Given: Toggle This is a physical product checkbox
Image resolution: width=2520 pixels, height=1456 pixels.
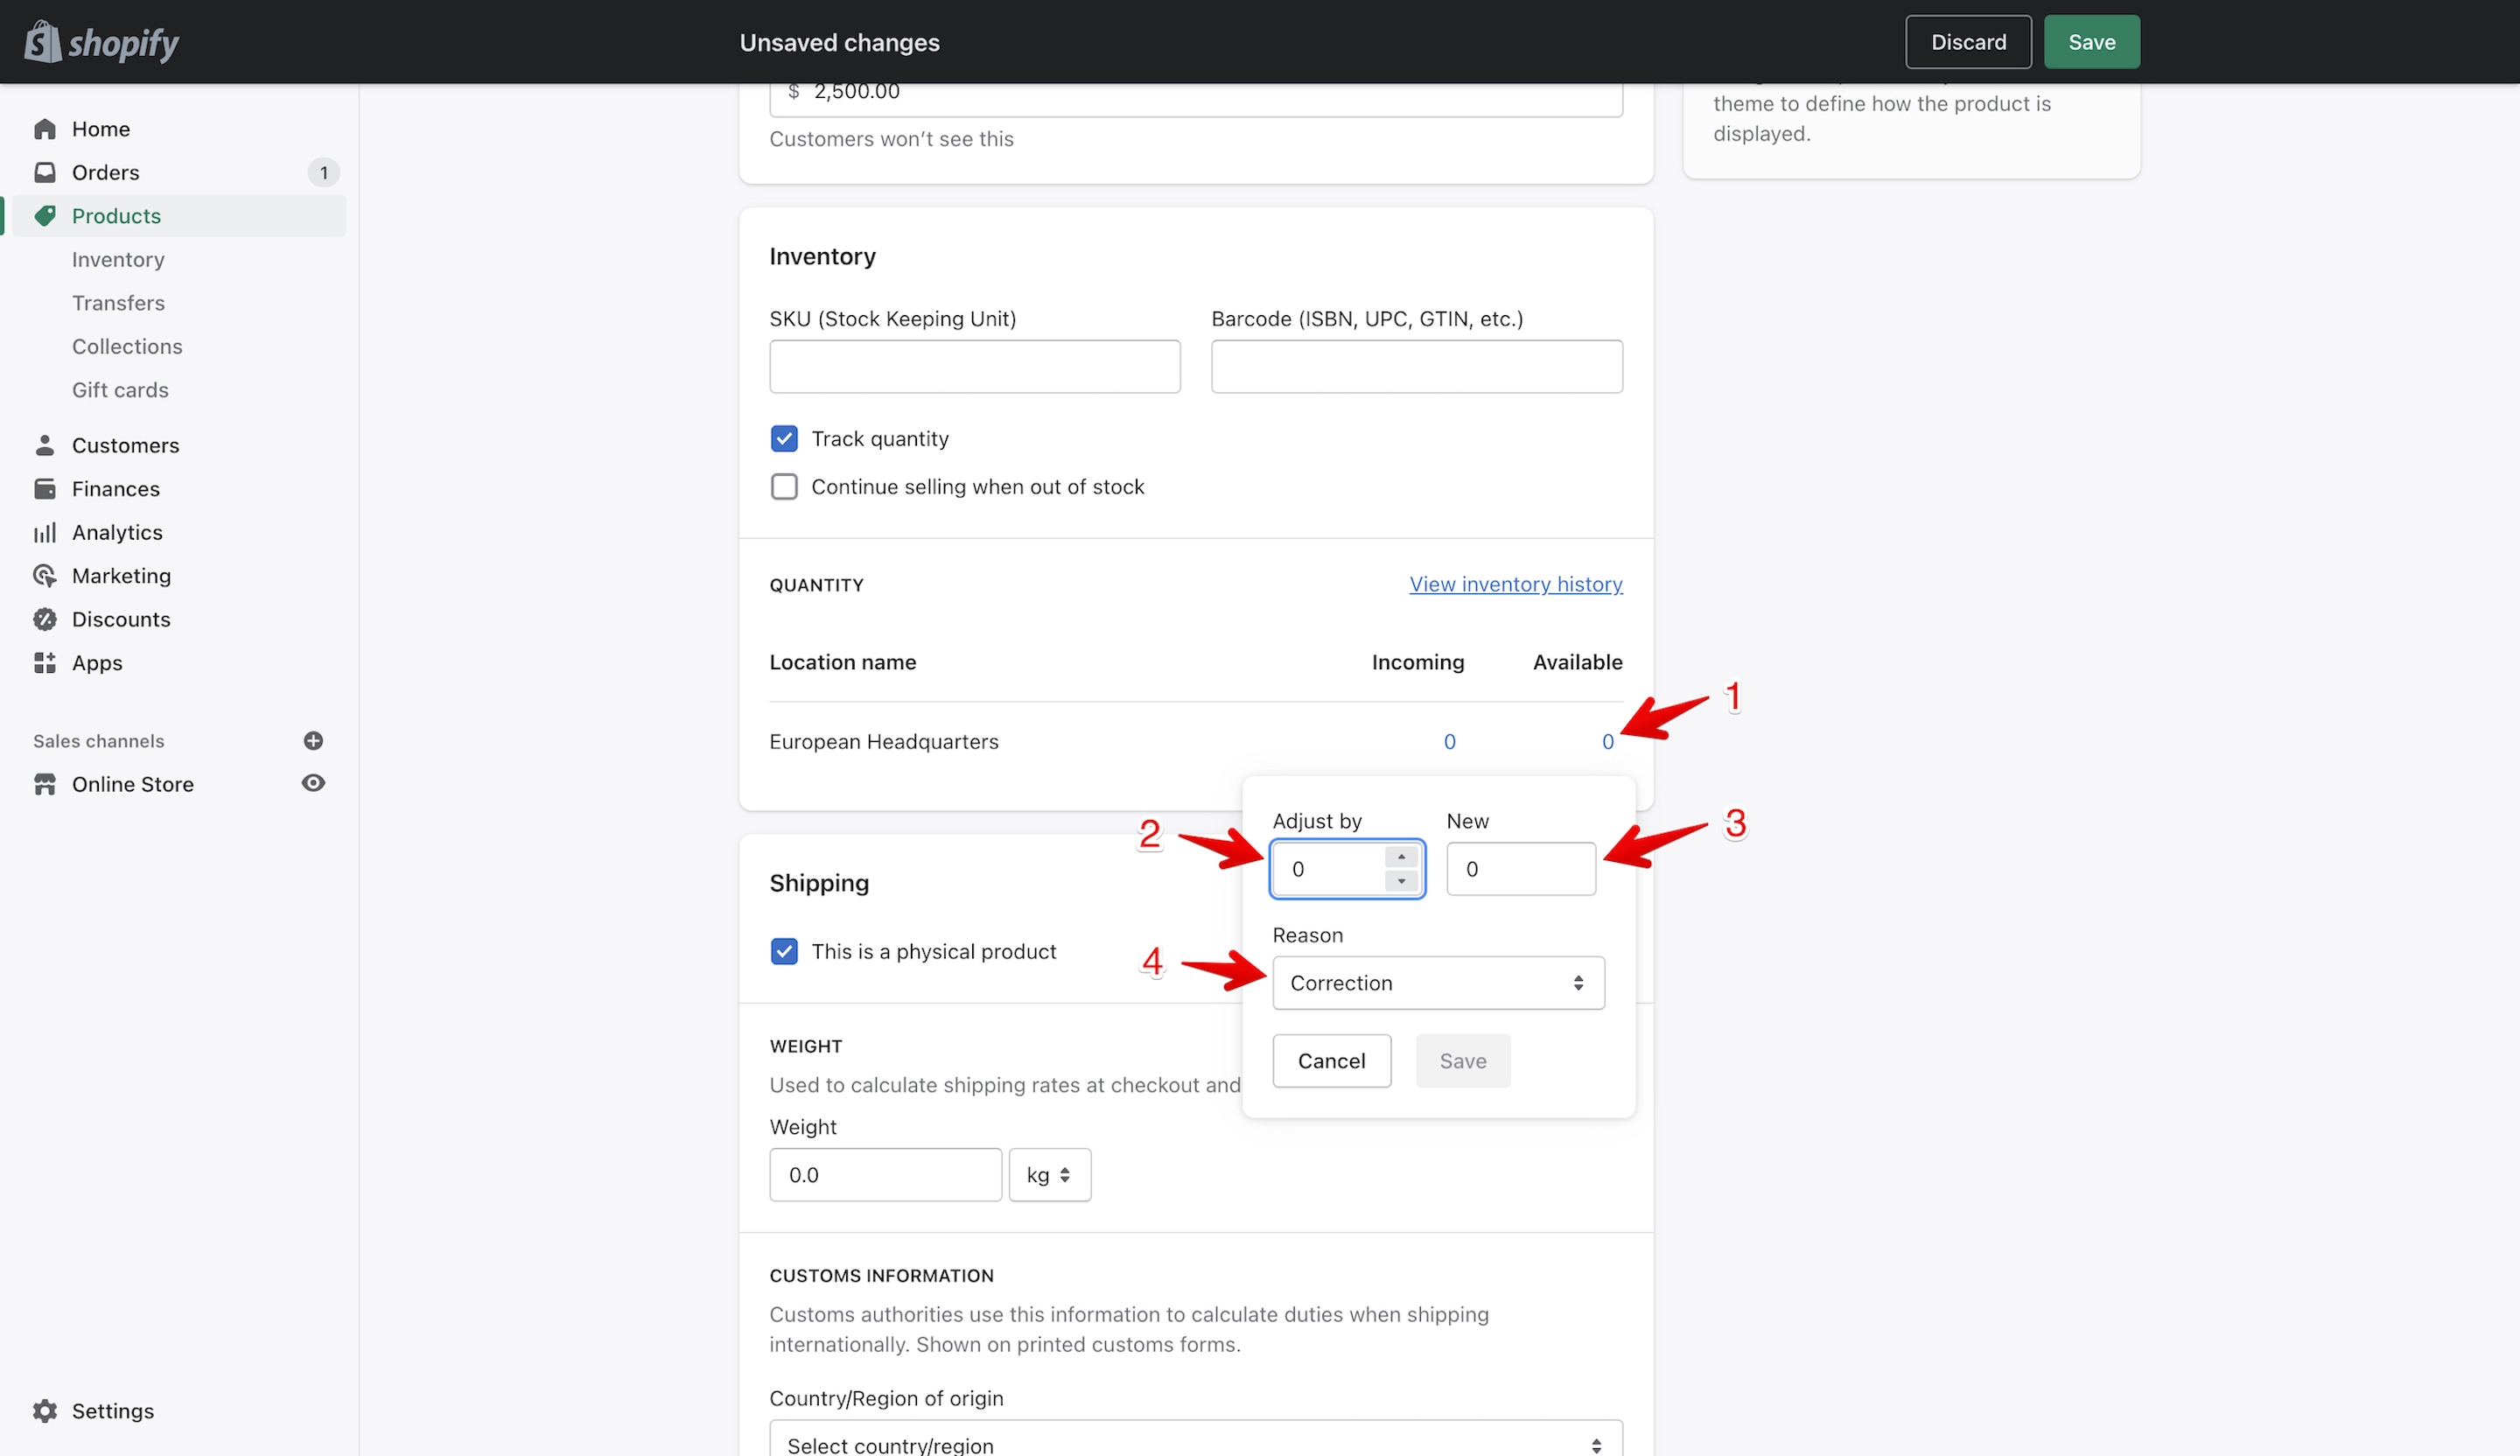Looking at the screenshot, I should [x=785, y=952].
